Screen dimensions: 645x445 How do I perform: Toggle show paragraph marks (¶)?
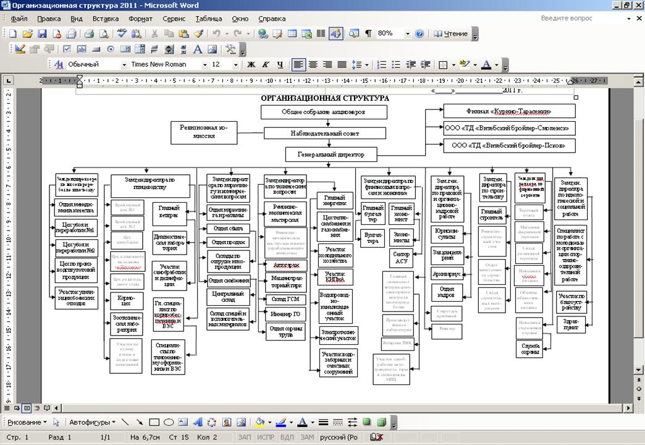tap(368, 34)
